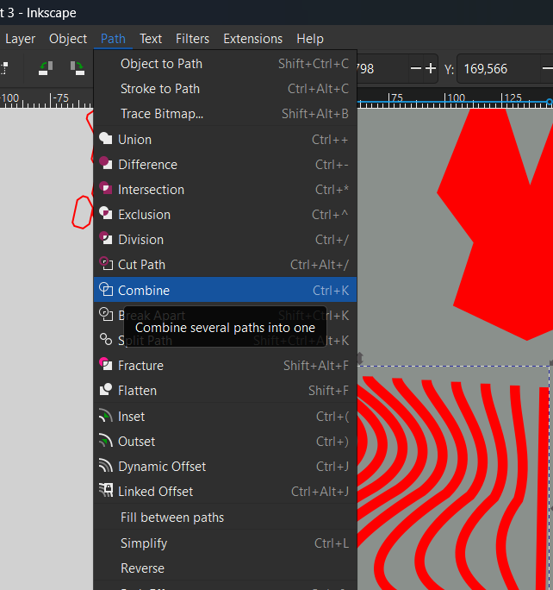Choose Fill between paths
Viewport: 553px width, 590px height.
[225, 518]
